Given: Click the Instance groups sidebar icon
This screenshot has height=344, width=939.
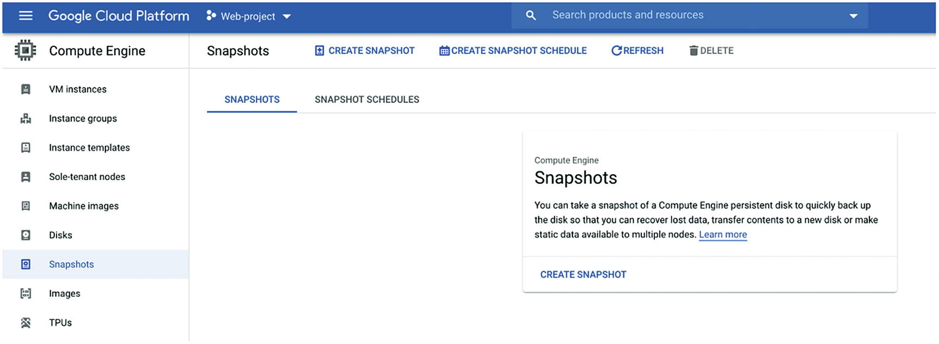Looking at the screenshot, I should click(26, 119).
